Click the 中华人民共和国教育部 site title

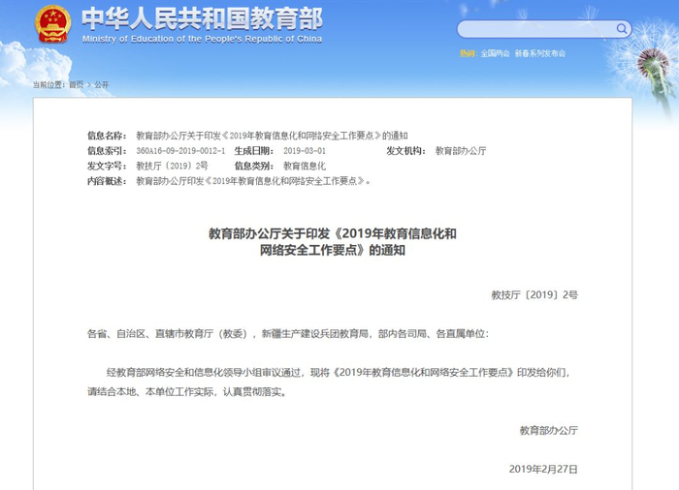point(202,19)
